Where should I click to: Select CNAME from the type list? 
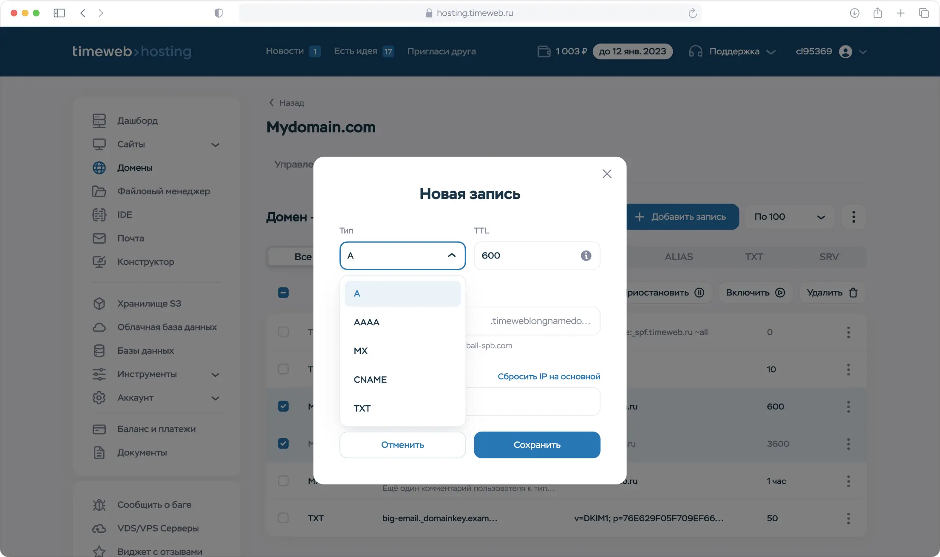(x=370, y=379)
